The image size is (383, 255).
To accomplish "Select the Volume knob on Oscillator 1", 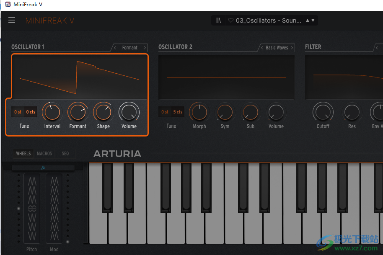I will pyautogui.click(x=129, y=112).
